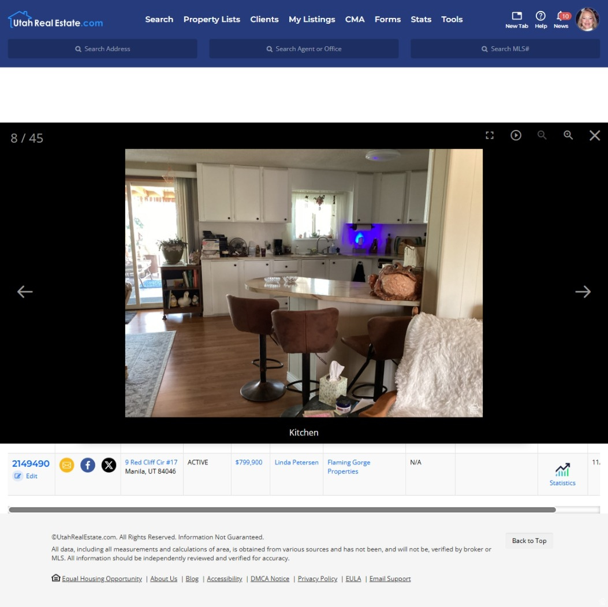
Task: Share the listing on X
Action: pyautogui.click(x=109, y=465)
